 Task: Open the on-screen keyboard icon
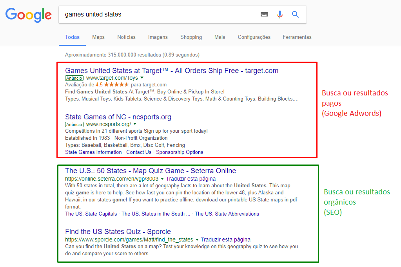point(264,14)
